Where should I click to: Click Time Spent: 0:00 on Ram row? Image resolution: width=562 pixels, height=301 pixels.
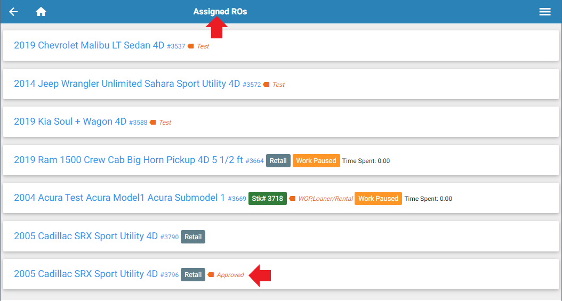pos(366,161)
